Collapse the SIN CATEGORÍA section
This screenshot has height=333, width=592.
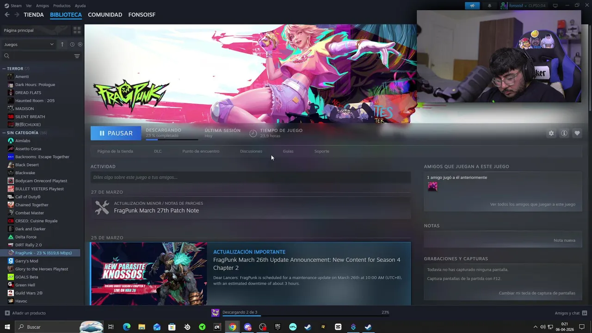click(4, 133)
